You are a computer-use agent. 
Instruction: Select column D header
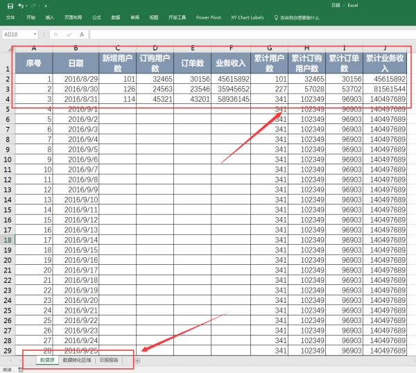tap(155, 48)
